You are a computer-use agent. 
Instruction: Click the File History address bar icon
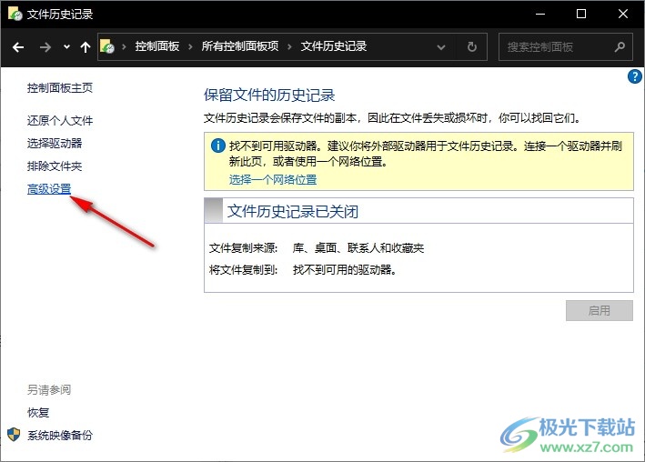107,46
